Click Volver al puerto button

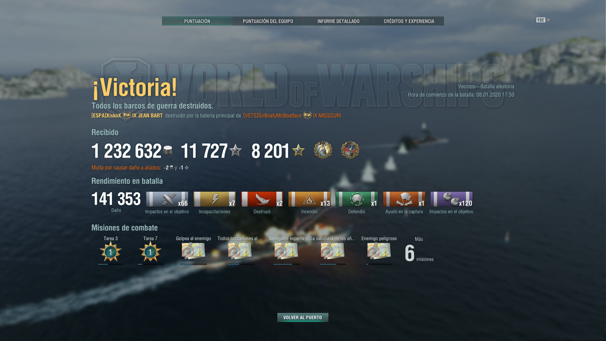[303, 317]
